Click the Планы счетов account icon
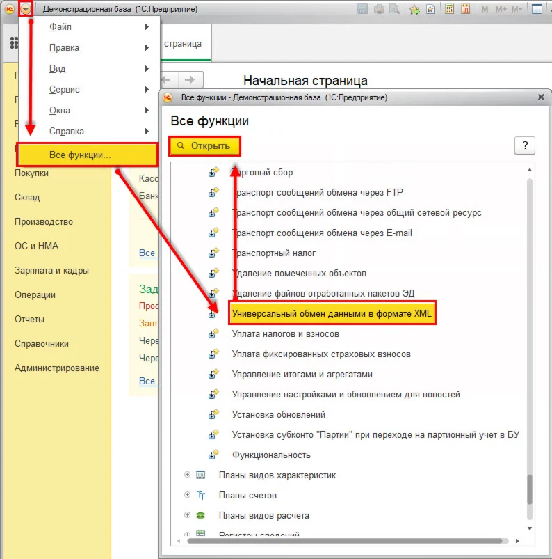Viewport: 552px width, 559px height. [201, 495]
